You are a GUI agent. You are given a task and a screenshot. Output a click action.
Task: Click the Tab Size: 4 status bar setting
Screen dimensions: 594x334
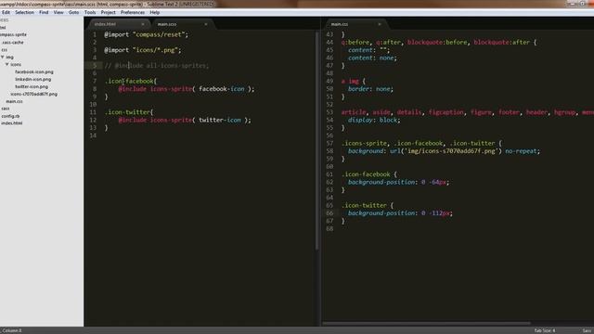545,330
